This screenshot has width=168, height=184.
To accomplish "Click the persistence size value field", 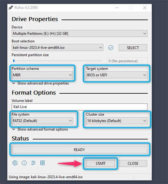I will [x=127, y=61].
